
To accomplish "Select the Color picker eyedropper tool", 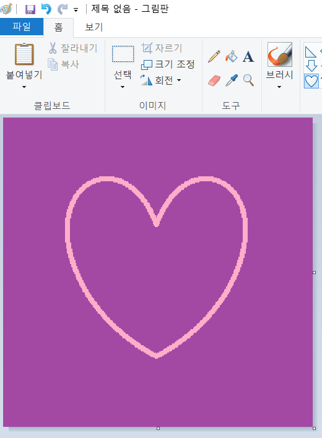I will click(232, 80).
